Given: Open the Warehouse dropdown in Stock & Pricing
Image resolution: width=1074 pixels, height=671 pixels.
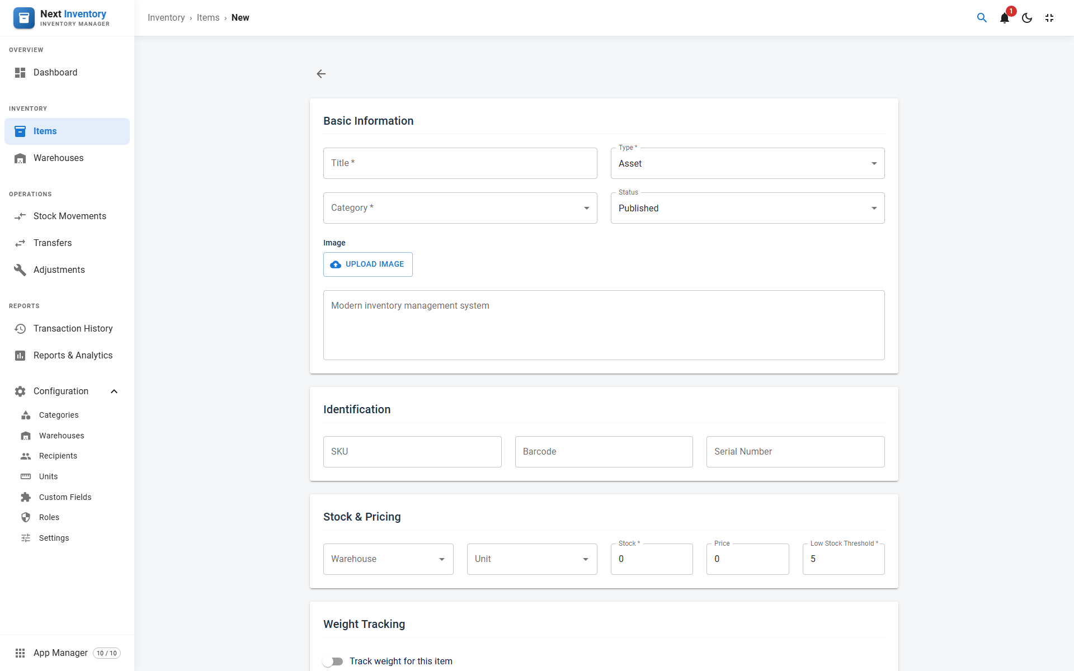Looking at the screenshot, I should 388,559.
